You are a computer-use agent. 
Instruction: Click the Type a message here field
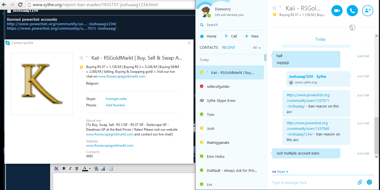(x=313, y=182)
